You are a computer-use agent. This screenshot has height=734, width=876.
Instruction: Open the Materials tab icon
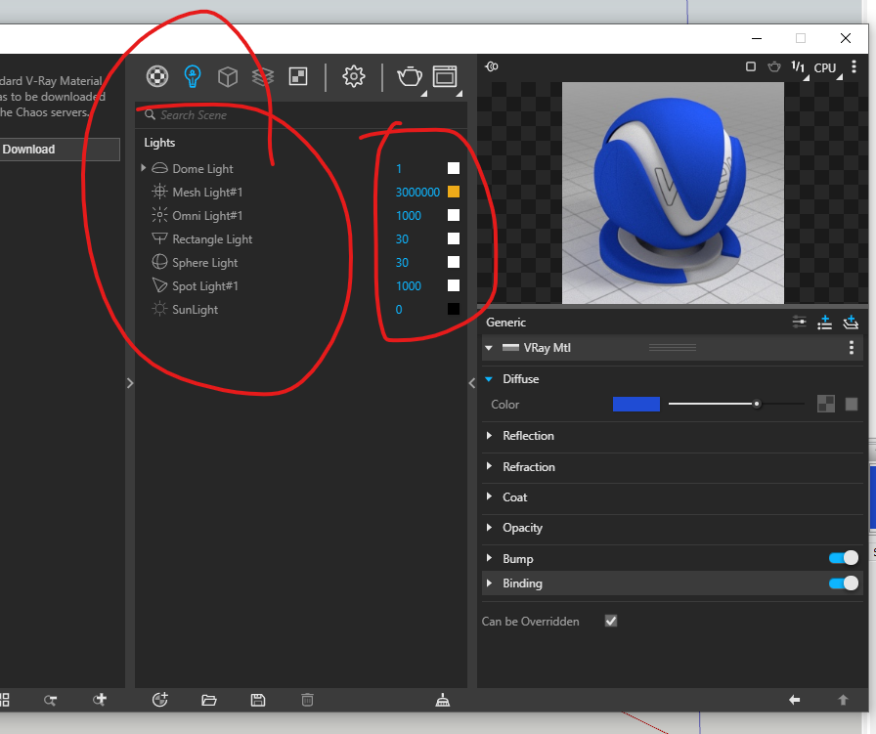point(157,76)
